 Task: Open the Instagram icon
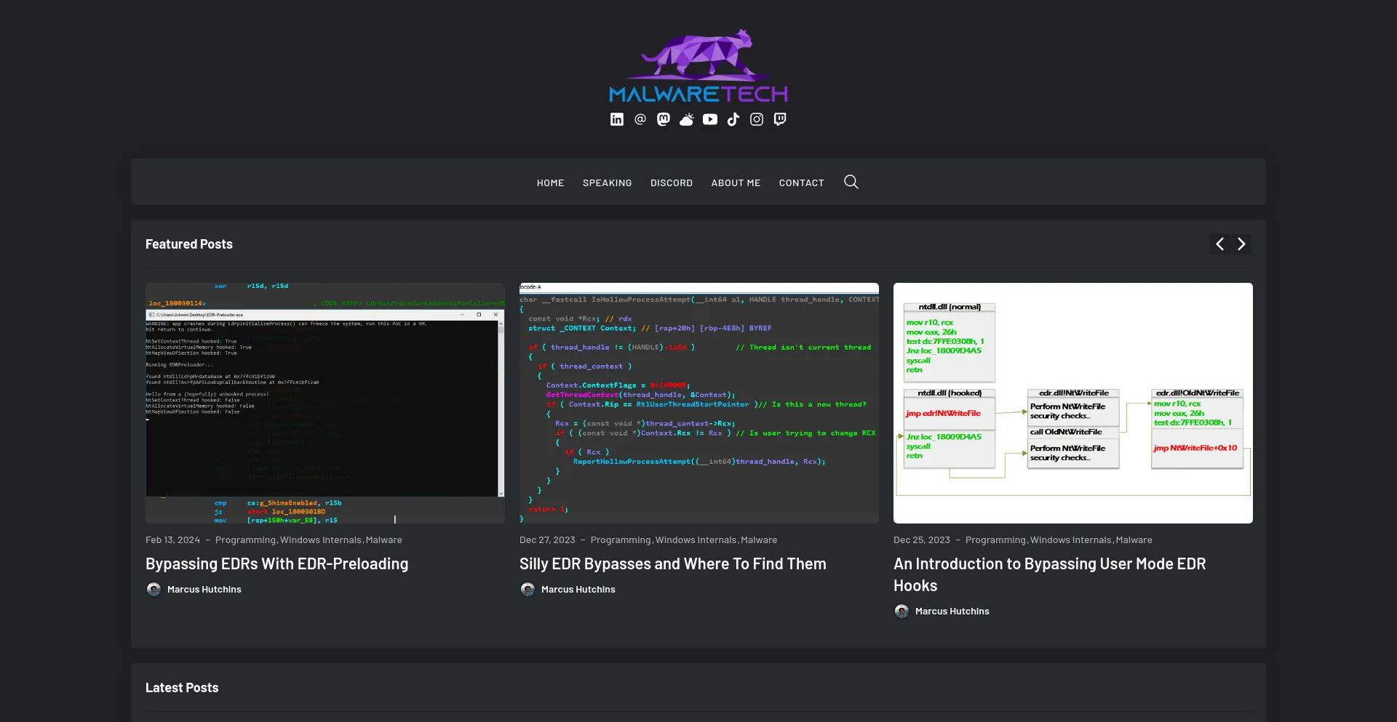pos(757,119)
